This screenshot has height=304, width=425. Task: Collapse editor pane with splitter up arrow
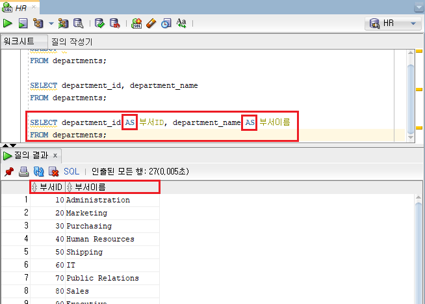5,145
